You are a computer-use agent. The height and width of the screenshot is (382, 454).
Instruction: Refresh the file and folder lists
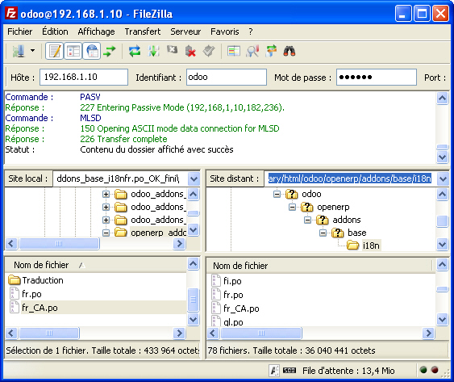pyautogui.click(x=135, y=52)
